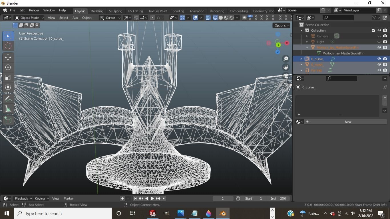Viewport: 390px width, 219px height.
Task: Click the viewport pan hand icon
Action: 286,67
